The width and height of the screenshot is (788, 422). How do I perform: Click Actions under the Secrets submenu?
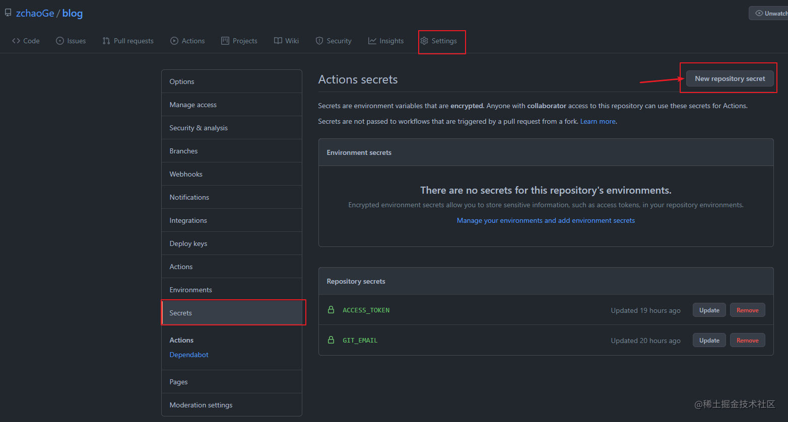(181, 340)
